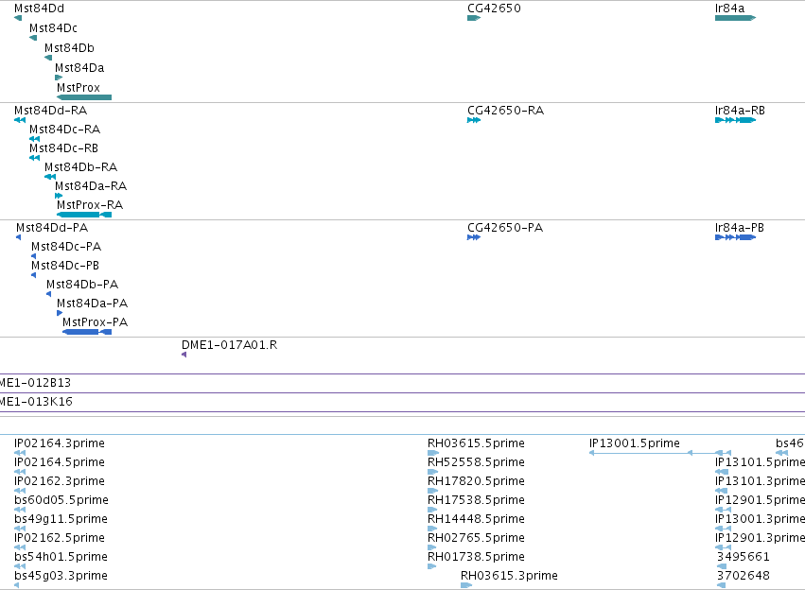805x590 pixels.
Task: Select the MstProx gene glyph
Action: 84,97
